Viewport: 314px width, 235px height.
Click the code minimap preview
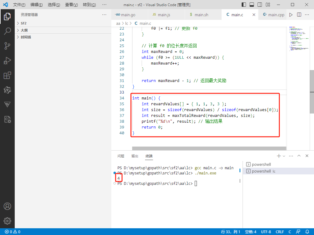pyautogui.click(x=298, y=38)
